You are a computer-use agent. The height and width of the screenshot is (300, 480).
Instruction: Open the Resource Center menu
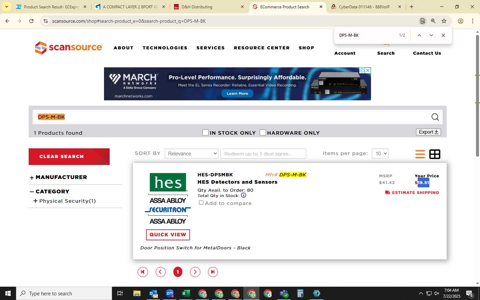tap(262, 48)
